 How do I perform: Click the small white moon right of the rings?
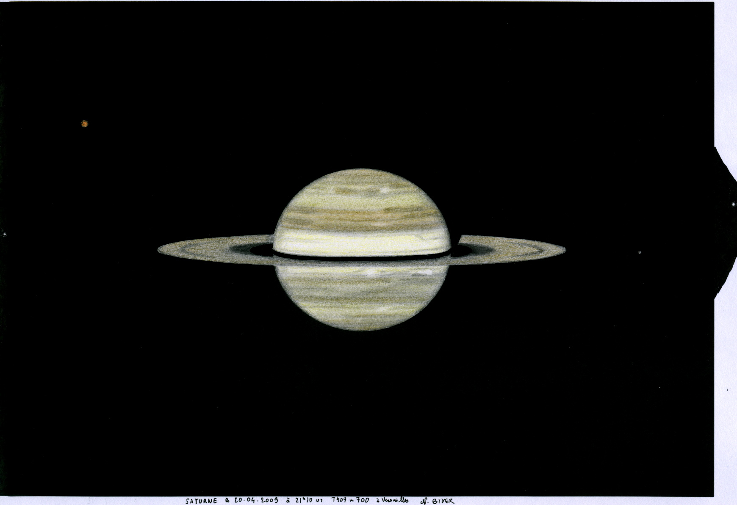tap(639, 253)
